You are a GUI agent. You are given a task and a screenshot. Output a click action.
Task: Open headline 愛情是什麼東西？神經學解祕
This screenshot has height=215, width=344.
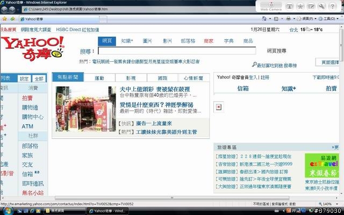[x=156, y=105]
